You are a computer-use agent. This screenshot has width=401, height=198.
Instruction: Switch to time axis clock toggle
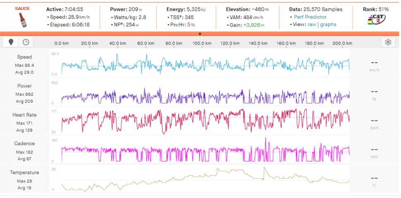click(26, 42)
